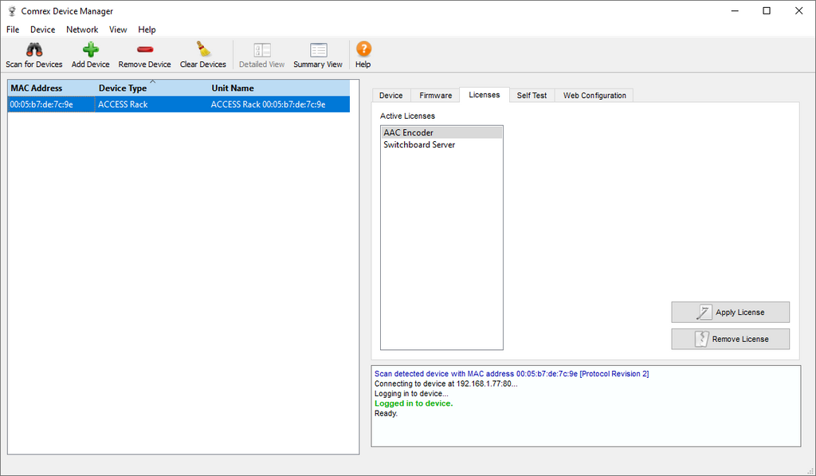Viewport: 816px width, 476px height.
Task: Select the ACCESS Rack device type cell
Action: tap(151, 104)
